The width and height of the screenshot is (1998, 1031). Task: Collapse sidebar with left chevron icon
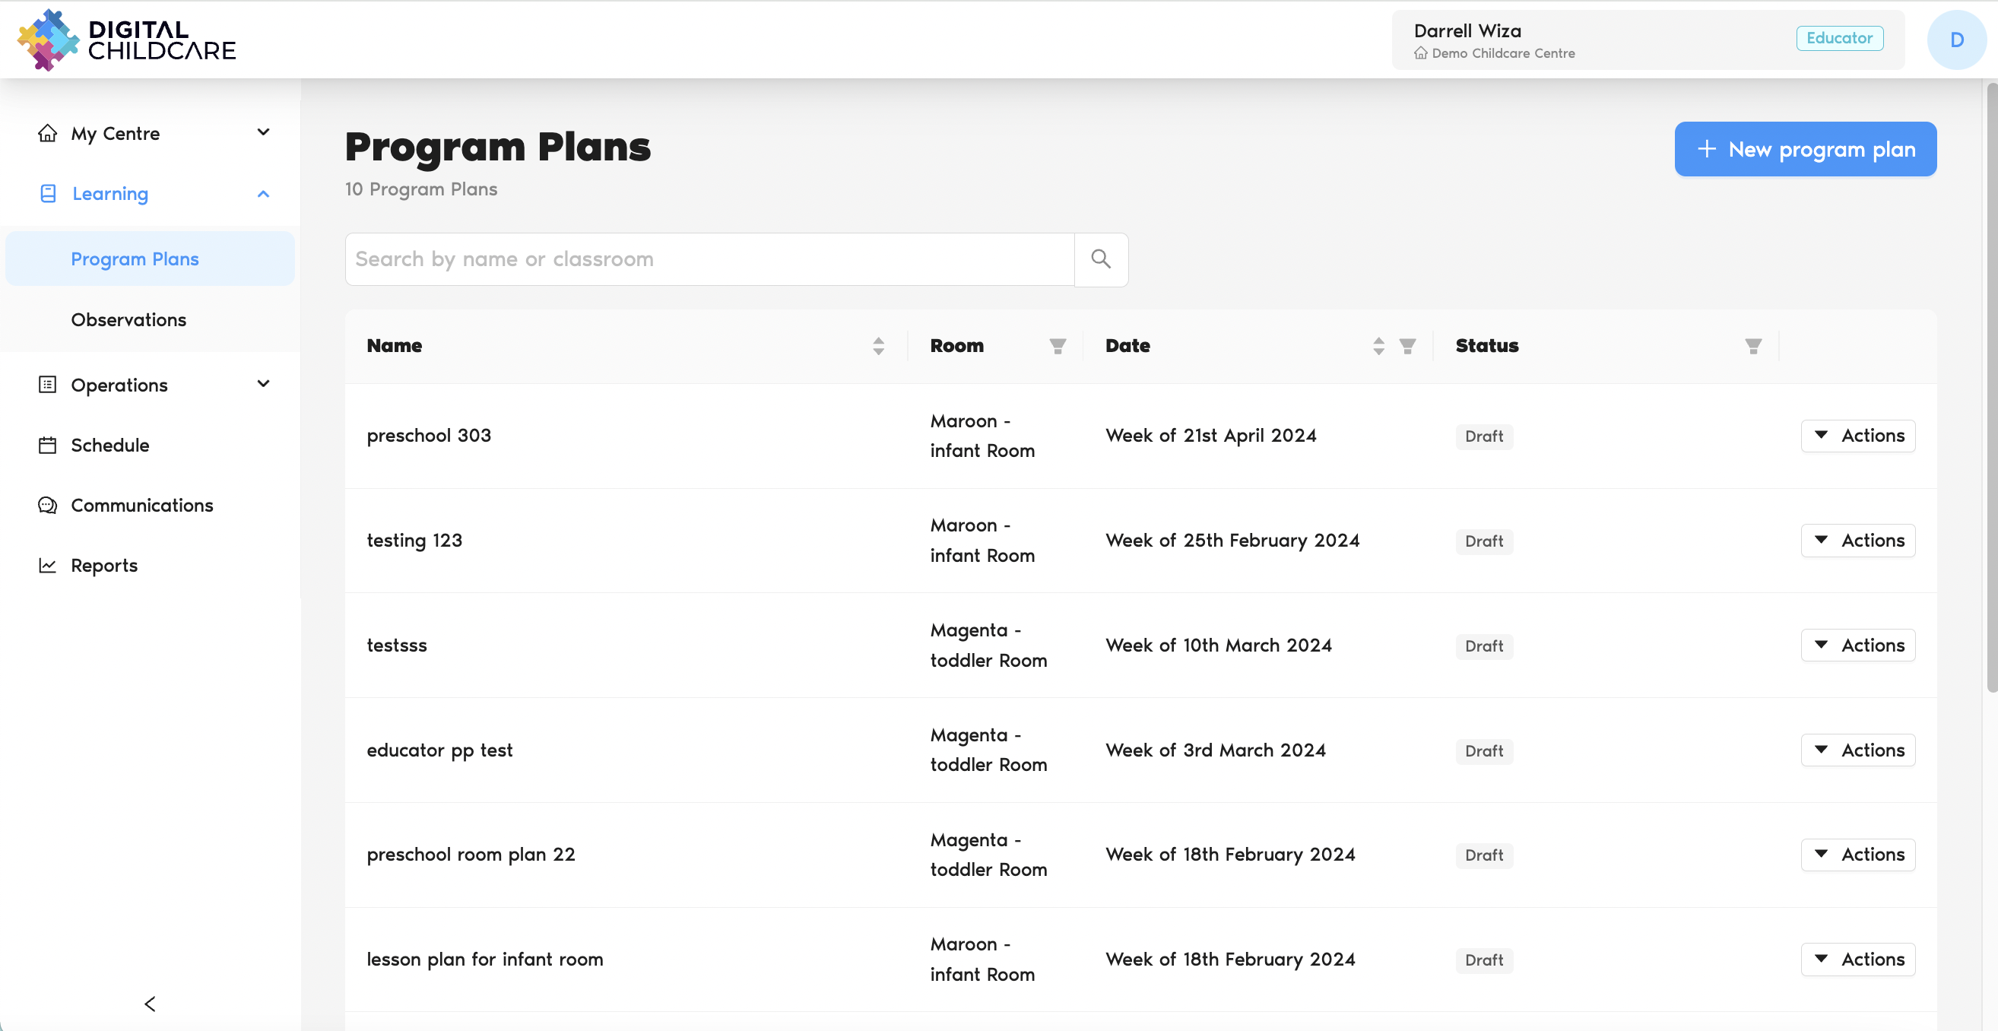(x=150, y=1004)
